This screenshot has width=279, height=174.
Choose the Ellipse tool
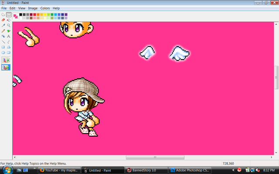pos(3,53)
